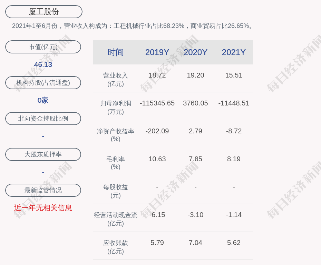Select revenue value 18.72
The image size is (321, 265).
[157, 75]
